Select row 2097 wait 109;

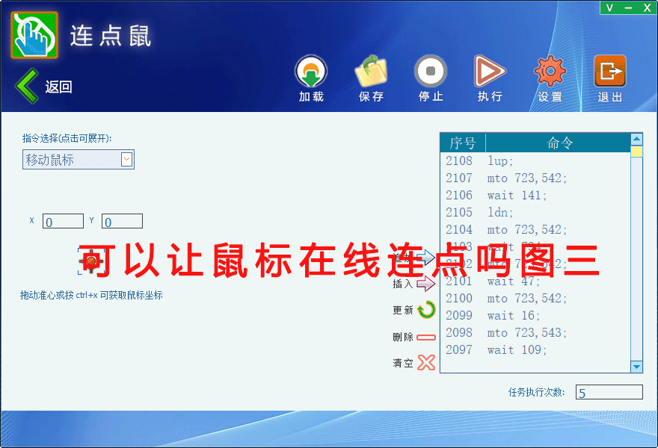click(535, 350)
